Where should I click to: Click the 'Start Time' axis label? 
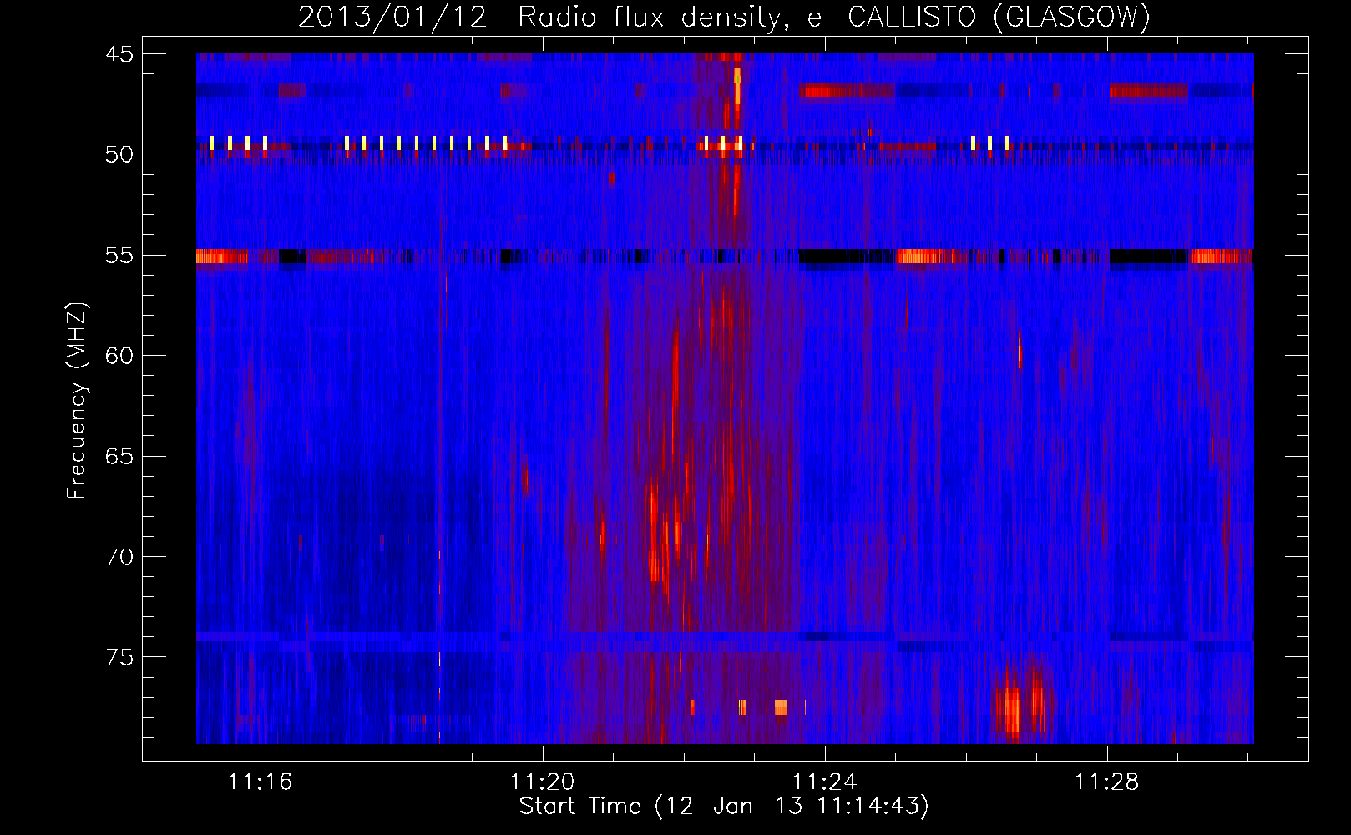tap(724, 806)
